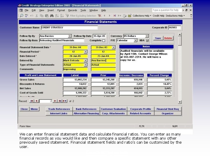Click the green folder toolbar icon
Screen dimensions: 210x157
(x=129, y=16)
